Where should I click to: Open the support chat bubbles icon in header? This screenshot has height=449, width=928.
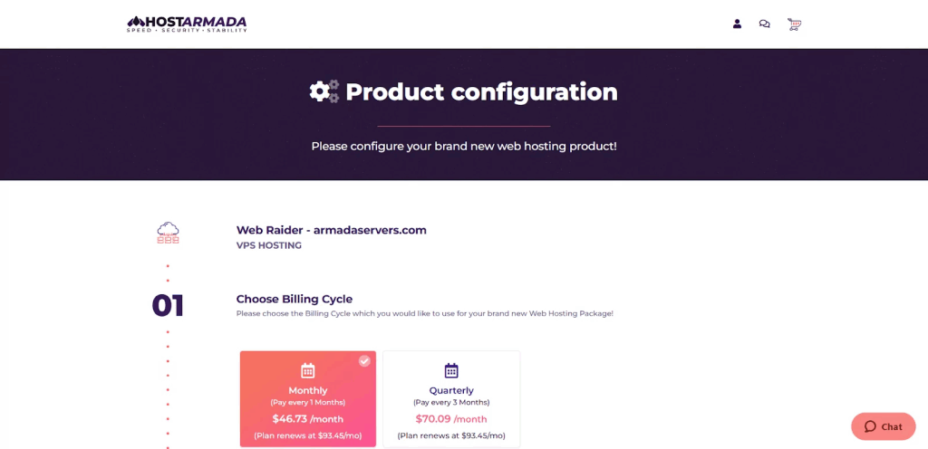[x=765, y=24]
